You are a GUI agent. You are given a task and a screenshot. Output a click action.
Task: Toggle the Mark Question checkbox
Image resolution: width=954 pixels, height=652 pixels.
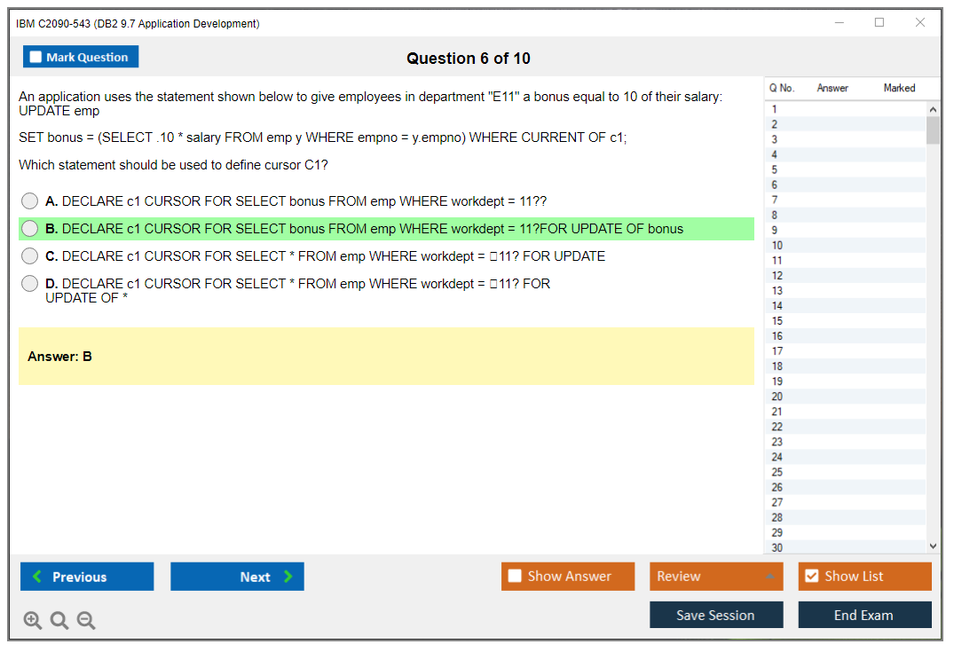click(x=36, y=57)
